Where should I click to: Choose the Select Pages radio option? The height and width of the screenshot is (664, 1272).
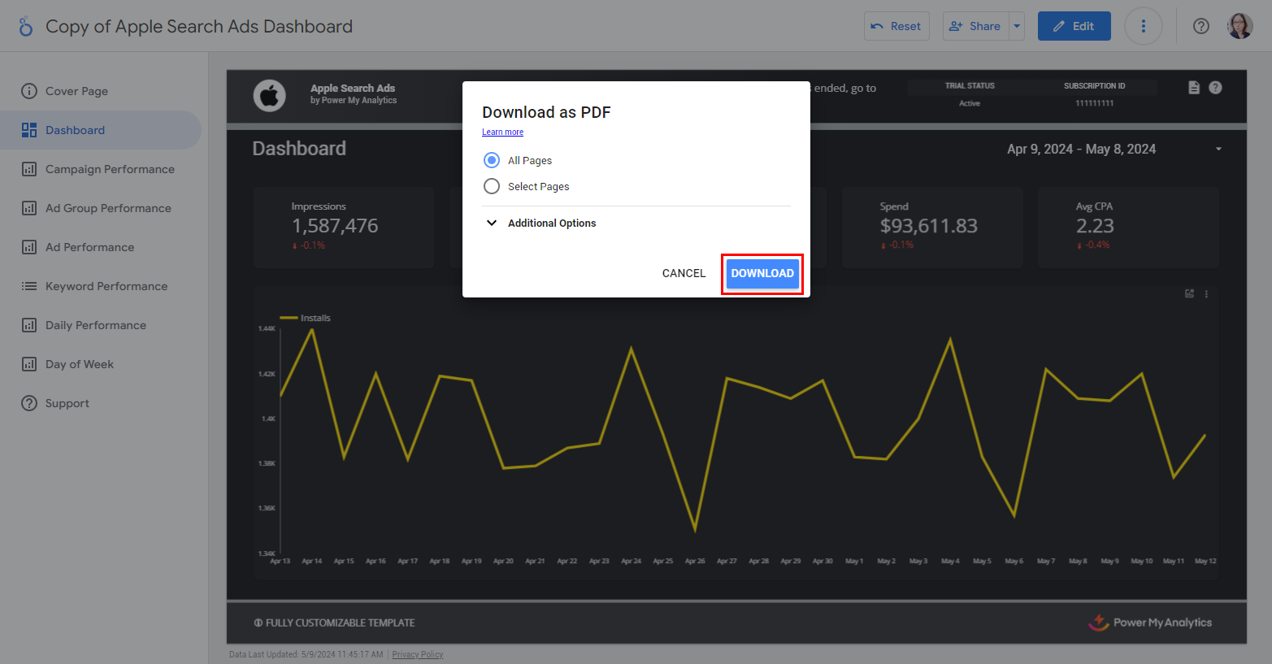(x=492, y=186)
